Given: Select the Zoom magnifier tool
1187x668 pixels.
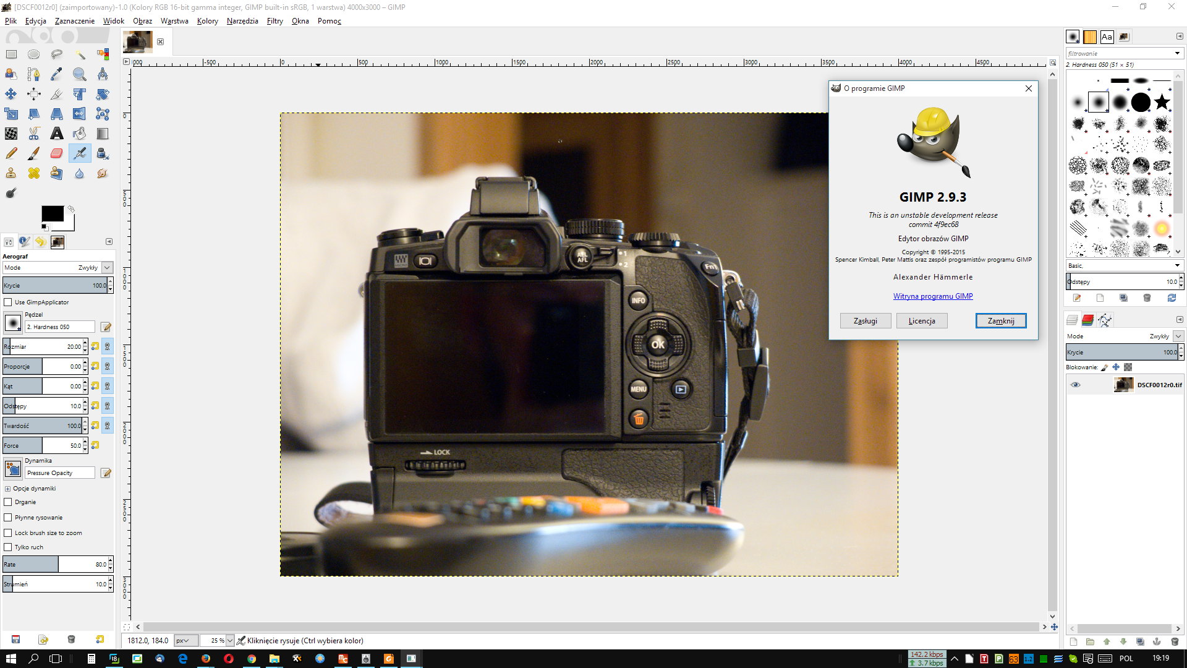Looking at the screenshot, I should (x=80, y=74).
